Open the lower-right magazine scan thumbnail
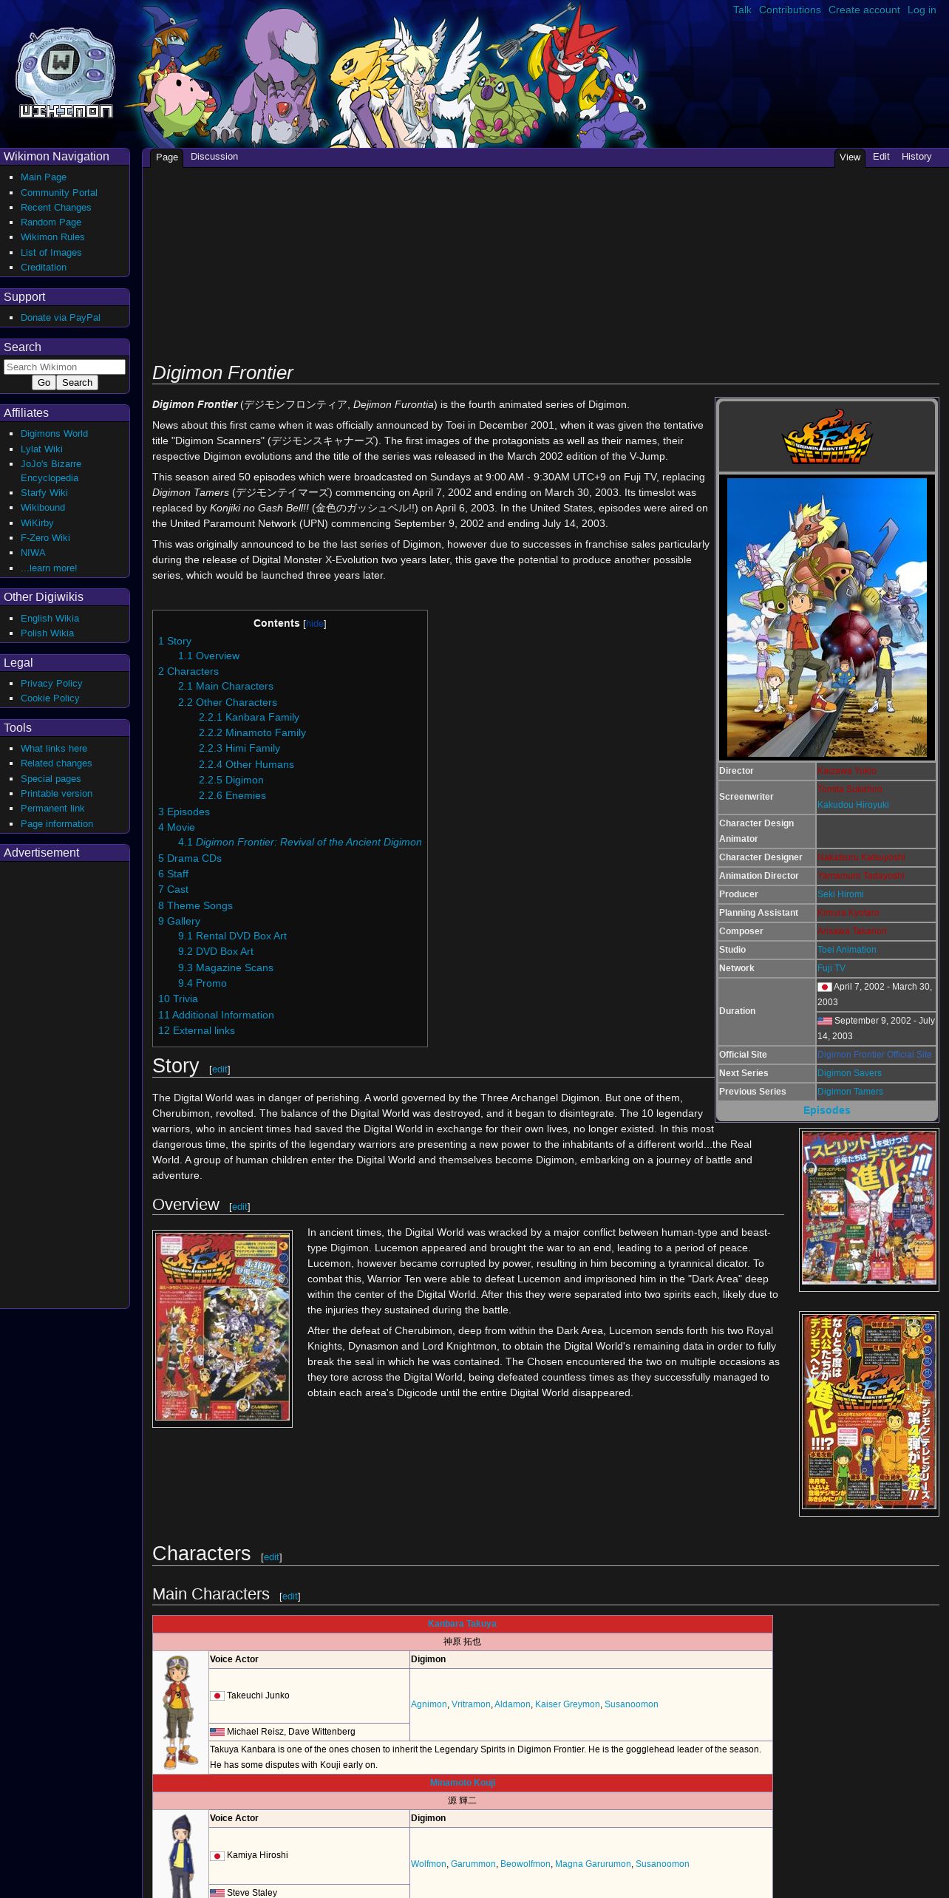Screen dimensions: 949x1898 tap(869, 1413)
